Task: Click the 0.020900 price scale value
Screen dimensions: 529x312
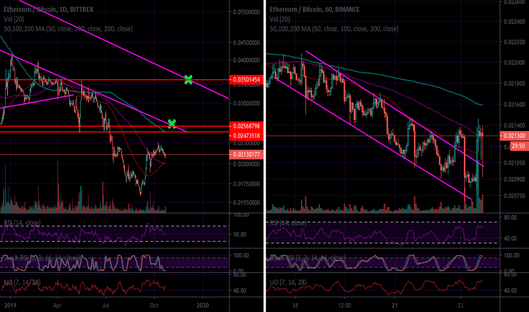Action: coord(514,179)
